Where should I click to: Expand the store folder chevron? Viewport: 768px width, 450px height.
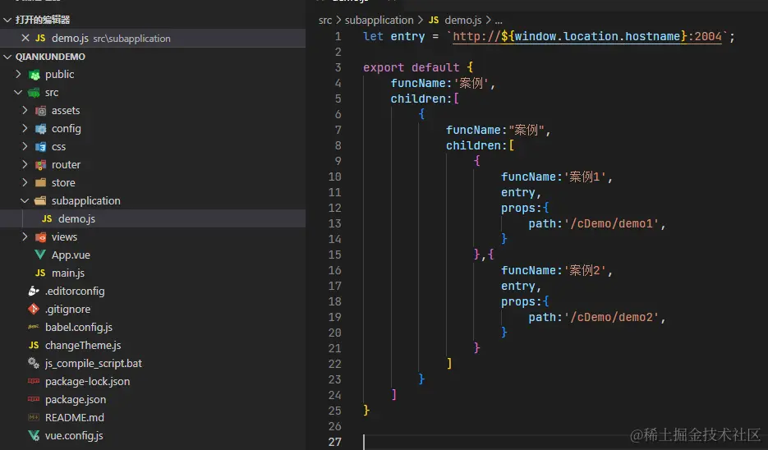pos(25,182)
